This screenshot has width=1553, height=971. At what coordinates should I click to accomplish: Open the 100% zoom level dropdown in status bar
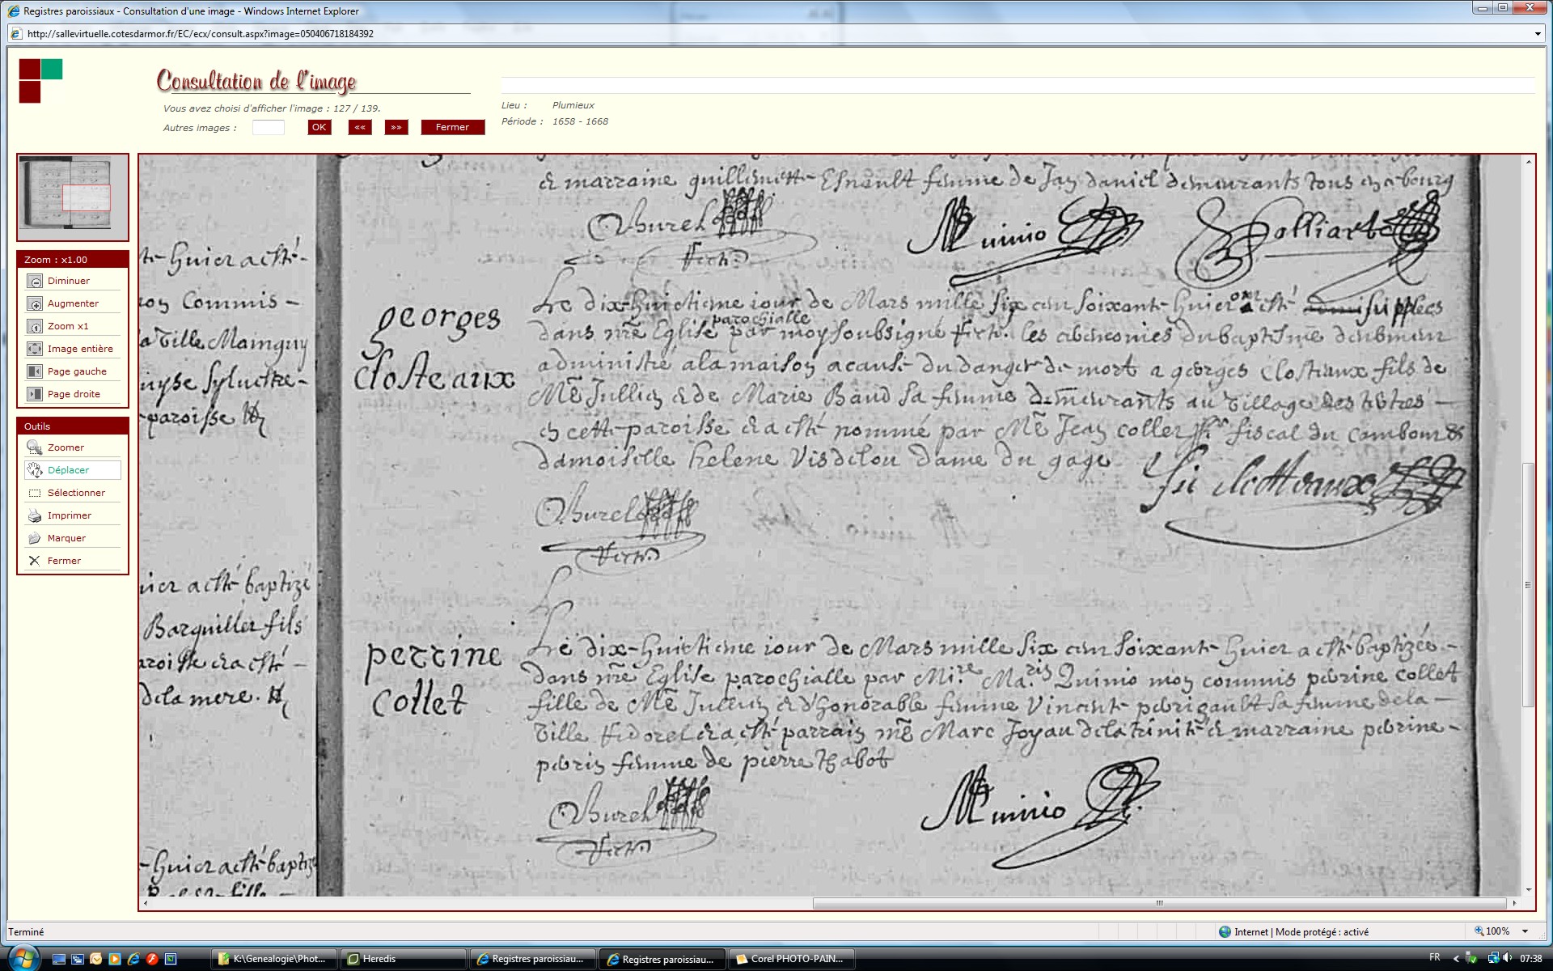(x=1525, y=931)
